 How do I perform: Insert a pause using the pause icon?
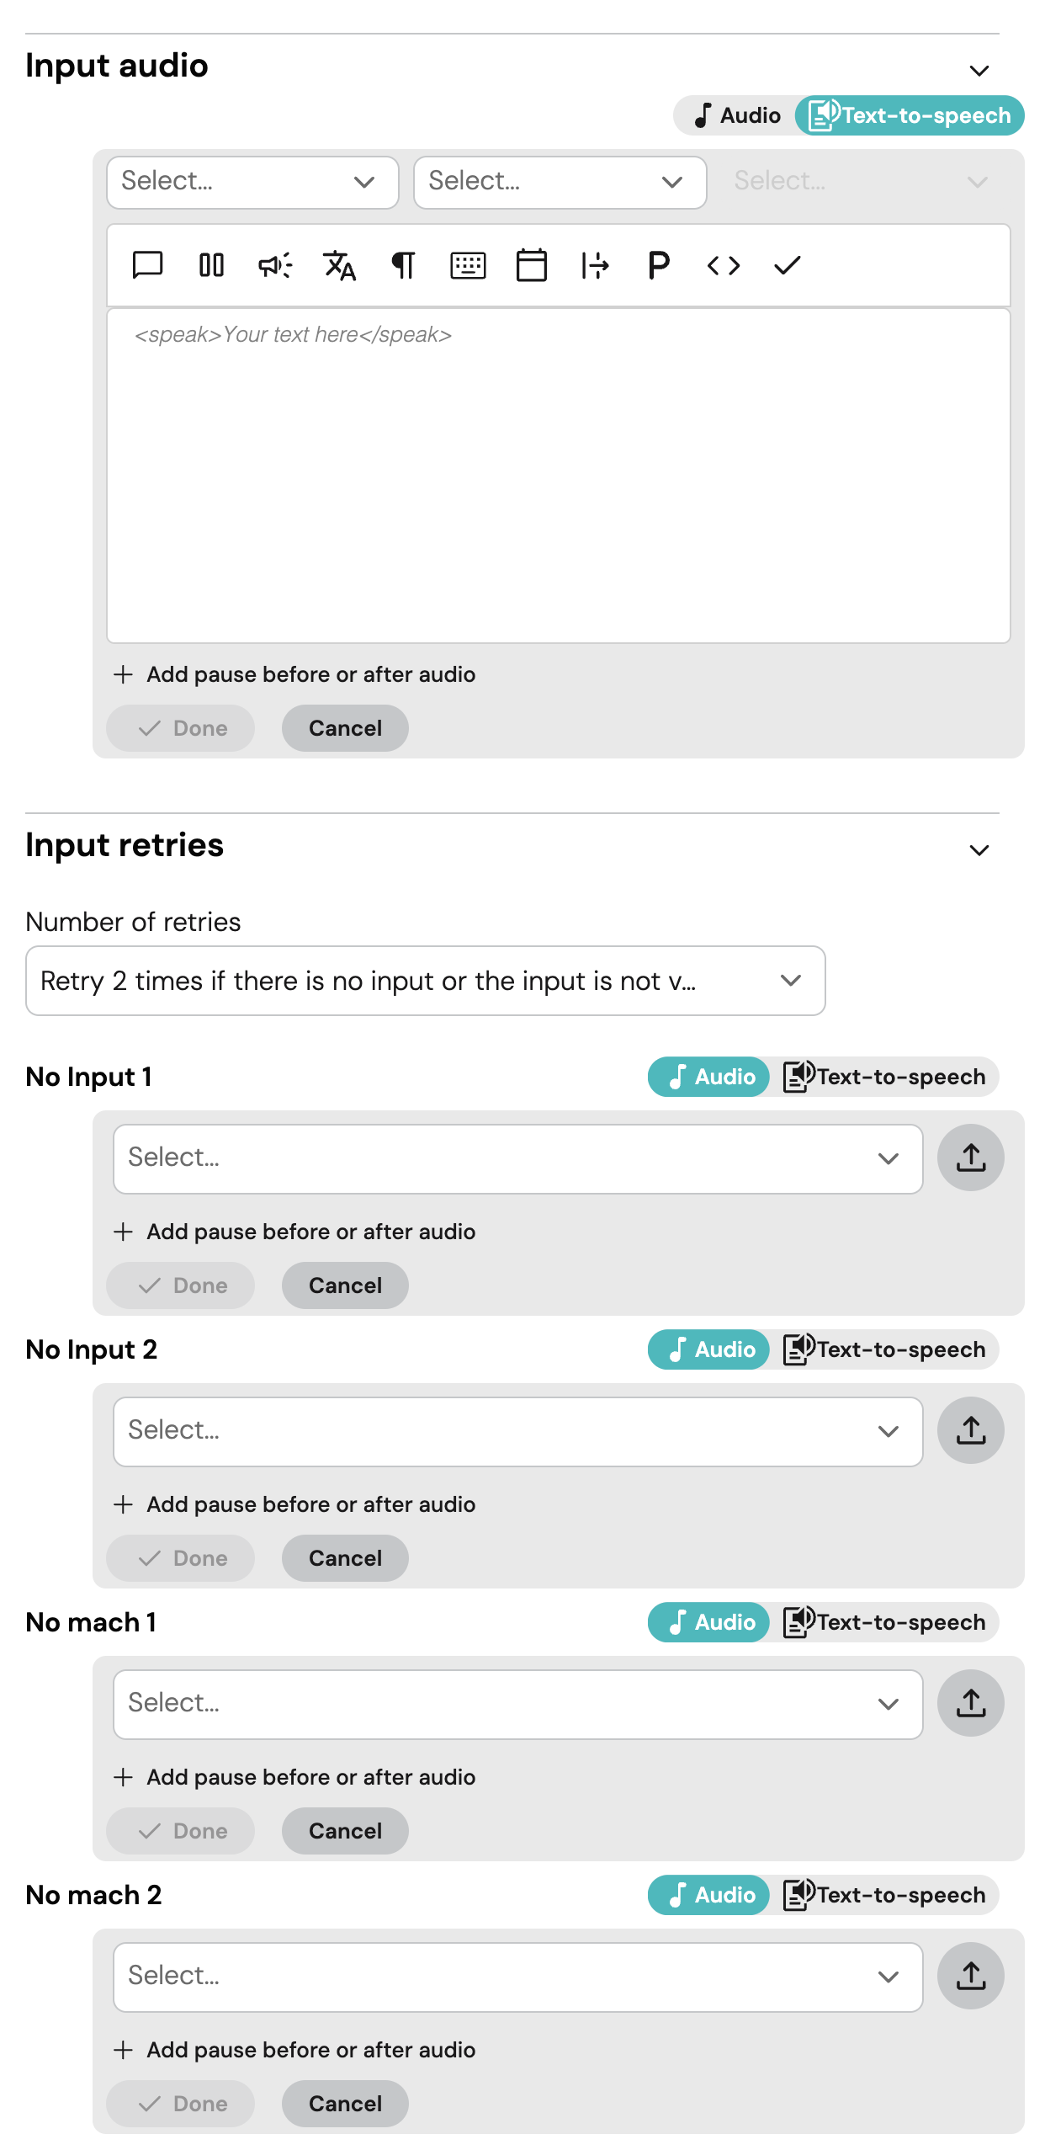(211, 265)
